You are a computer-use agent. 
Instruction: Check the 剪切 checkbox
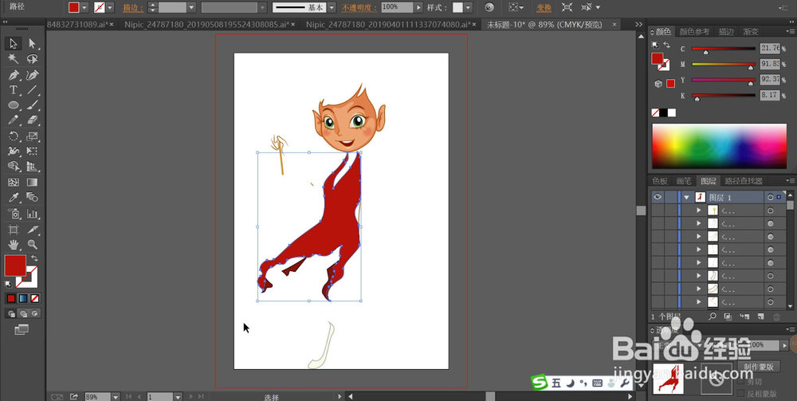[x=741, y=381]
